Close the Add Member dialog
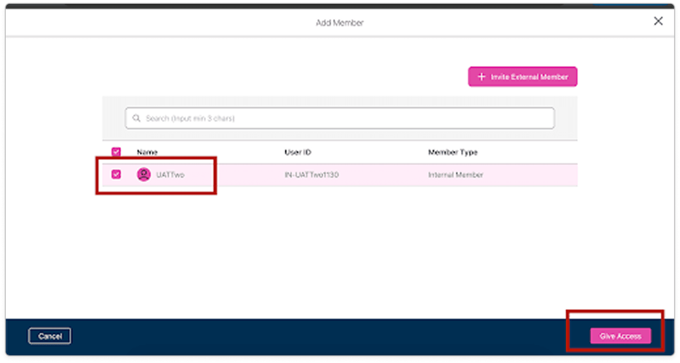Screen dimensions: 680x363 point(658,21)
